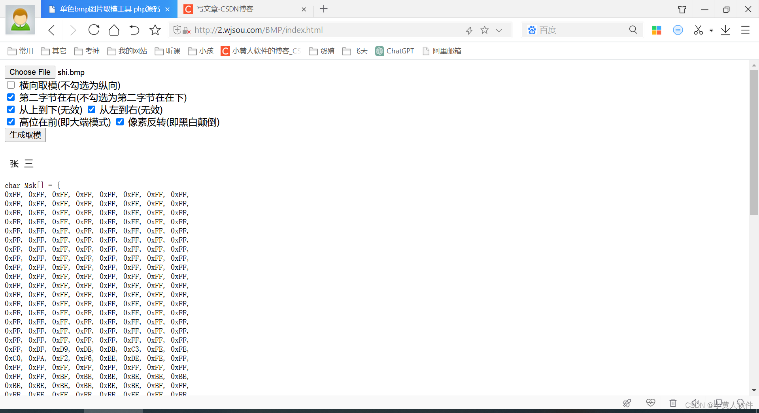Close the 写文章-CSDN博客 tab
The height and width of the screenshot is (413, 759).
point(304,9)
